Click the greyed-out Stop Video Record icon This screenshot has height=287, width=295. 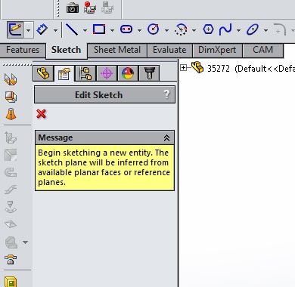point(107,8)
